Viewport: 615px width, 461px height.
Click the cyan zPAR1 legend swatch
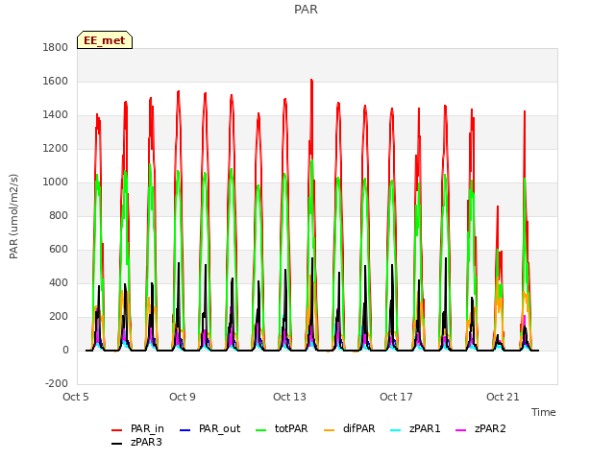[x=396, y=430]
